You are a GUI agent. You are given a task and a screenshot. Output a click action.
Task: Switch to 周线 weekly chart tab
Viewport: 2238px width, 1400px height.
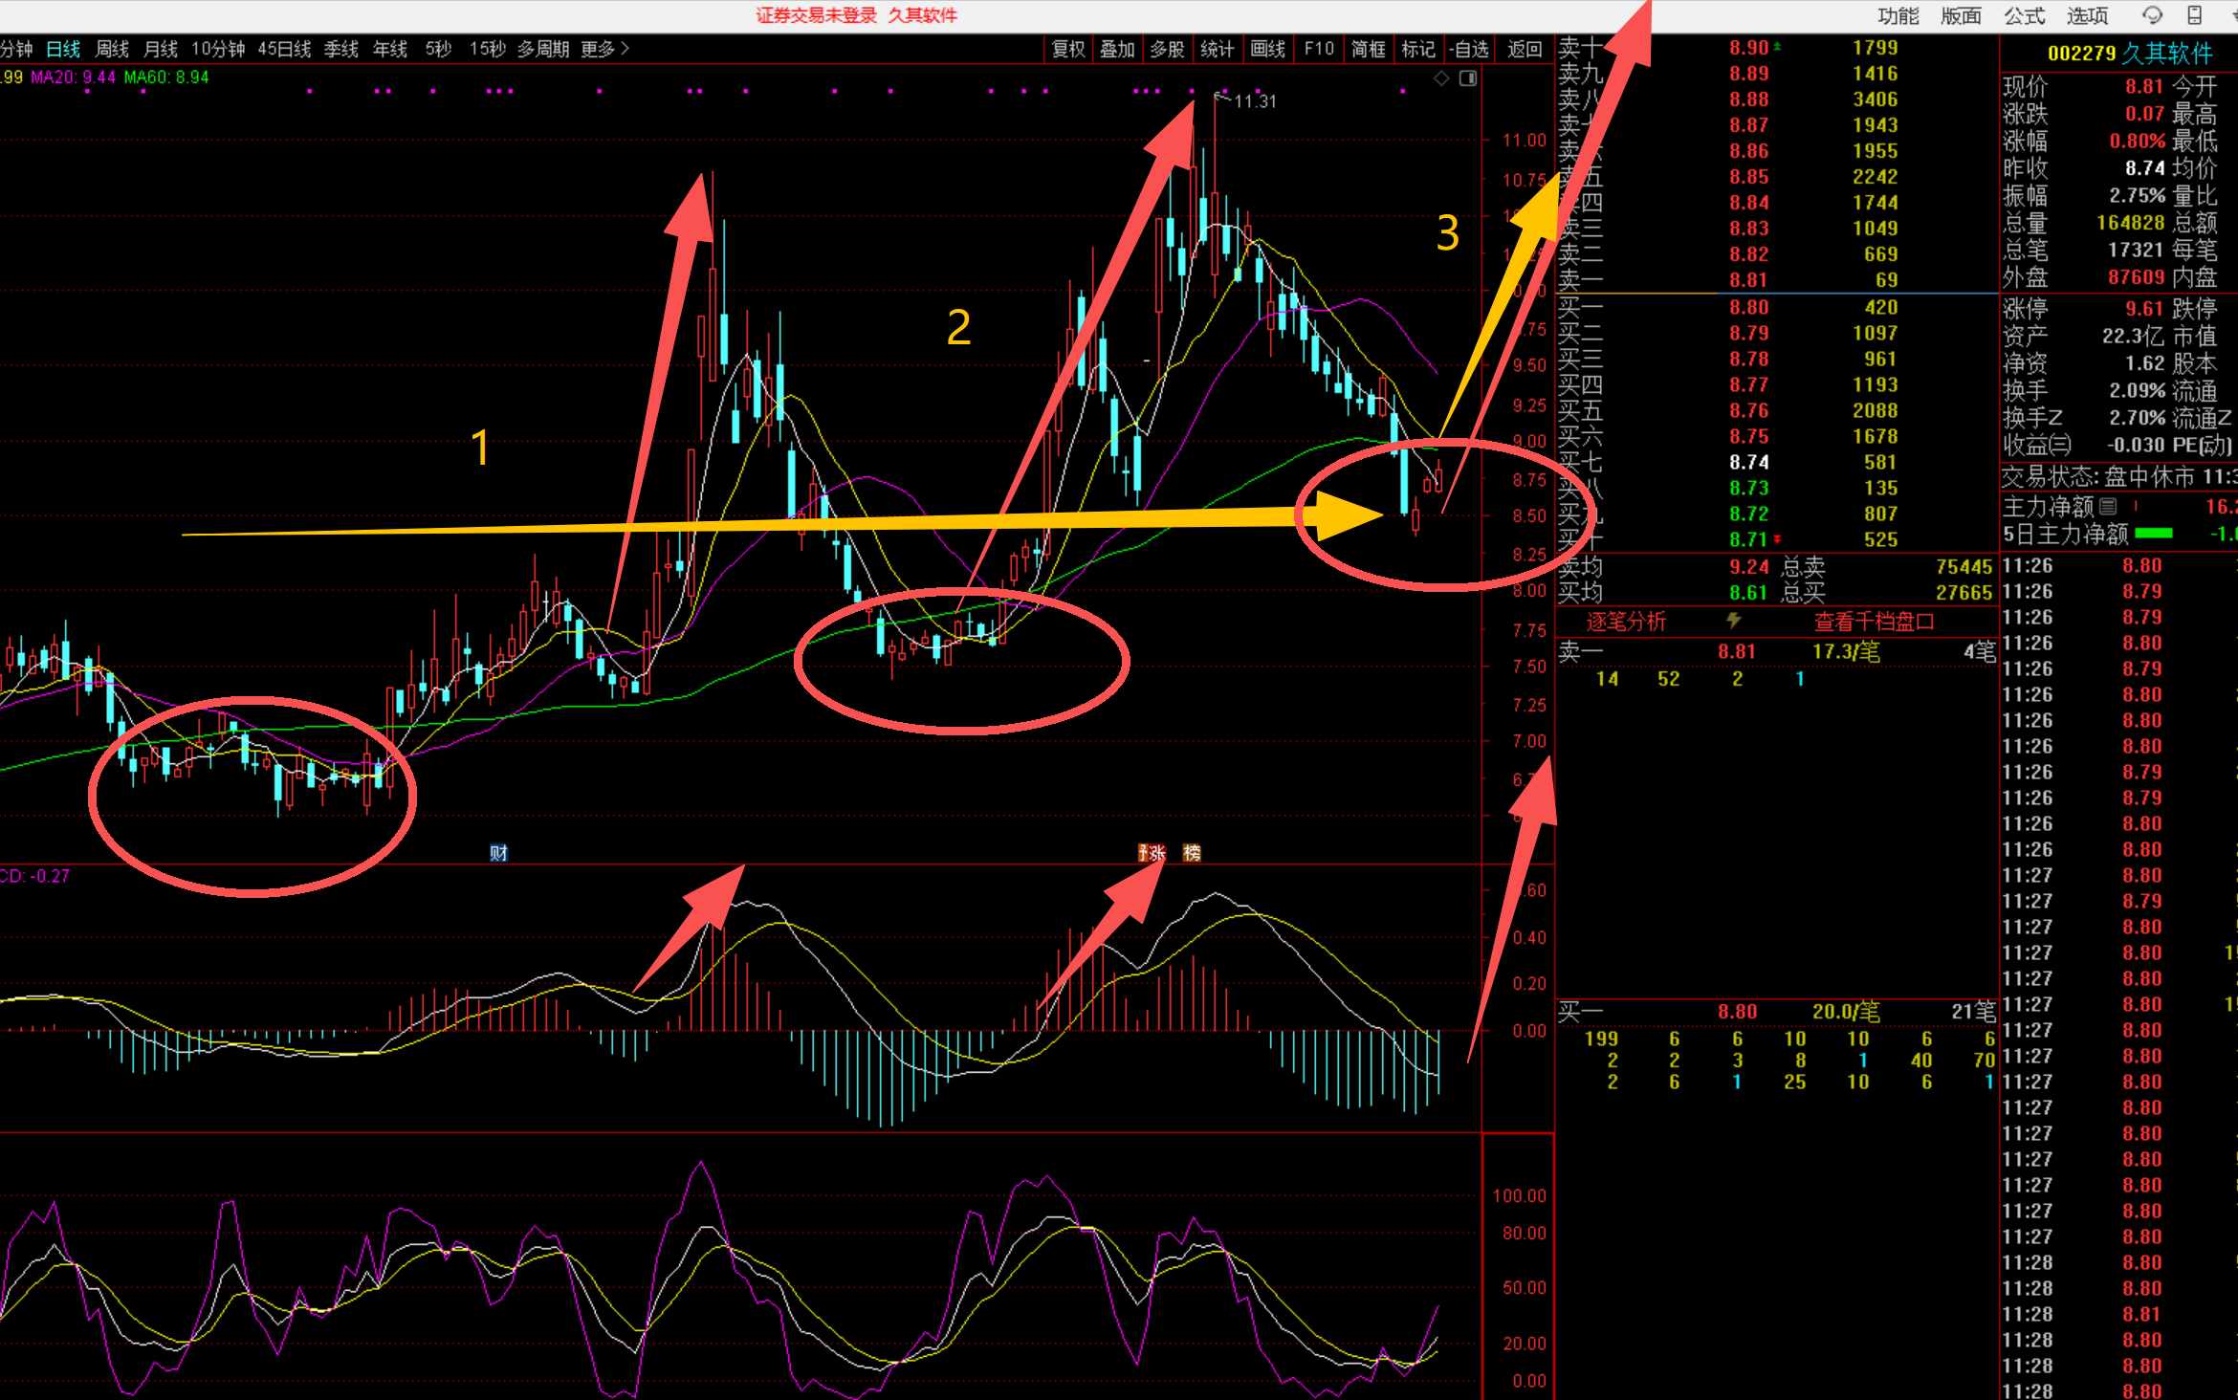112,49
